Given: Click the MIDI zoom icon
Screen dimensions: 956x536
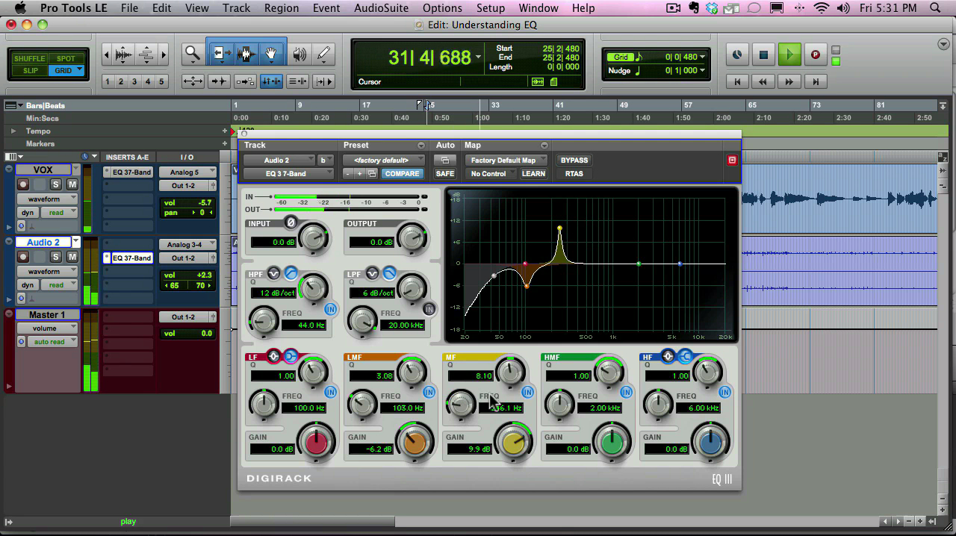Looking at the screenshot, I should (146, 54).
